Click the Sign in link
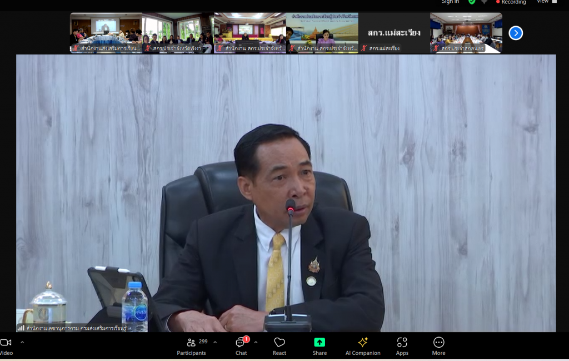The image size is (569, 361). tap(450, 2)
